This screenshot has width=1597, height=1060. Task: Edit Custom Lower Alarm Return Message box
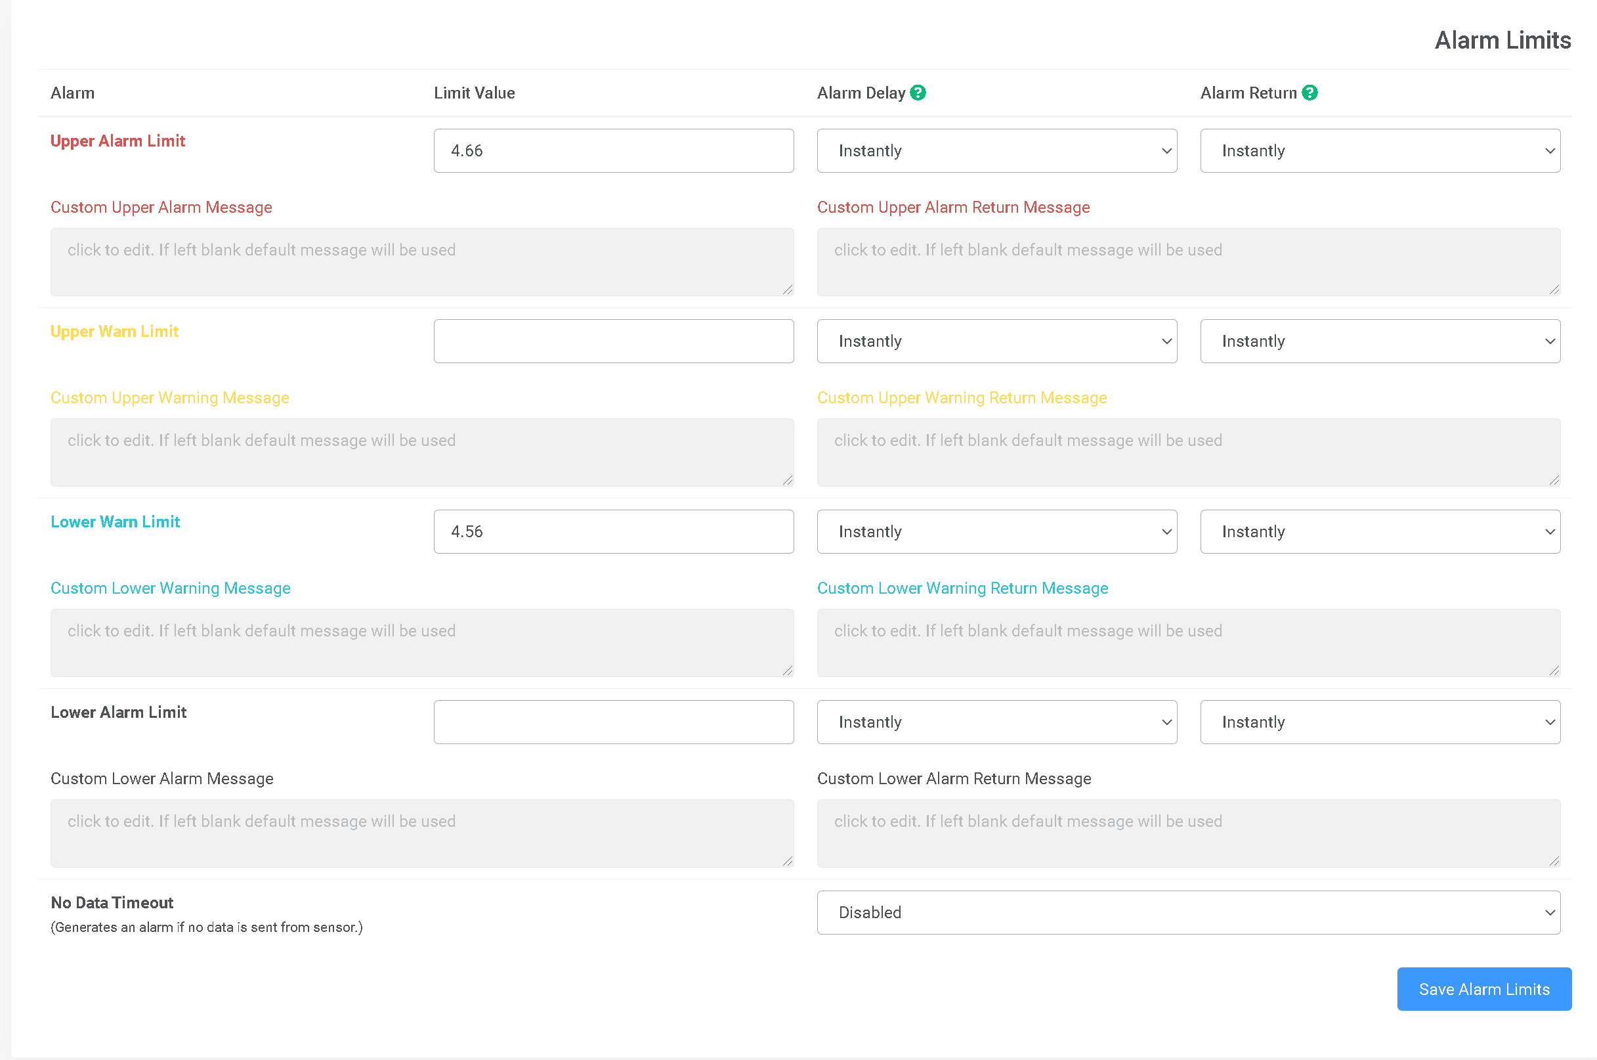1187,833
